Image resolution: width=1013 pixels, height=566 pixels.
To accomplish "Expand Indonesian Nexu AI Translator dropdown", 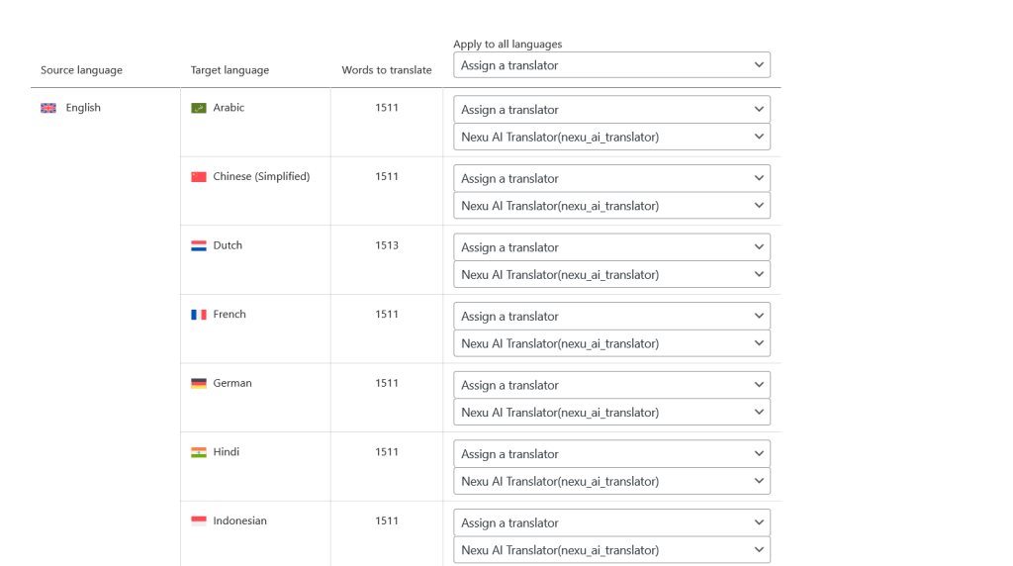I will pos(611,550).
